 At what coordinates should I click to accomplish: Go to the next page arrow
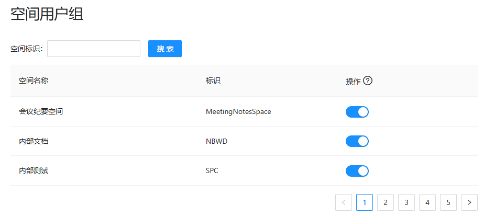(469, 202)
